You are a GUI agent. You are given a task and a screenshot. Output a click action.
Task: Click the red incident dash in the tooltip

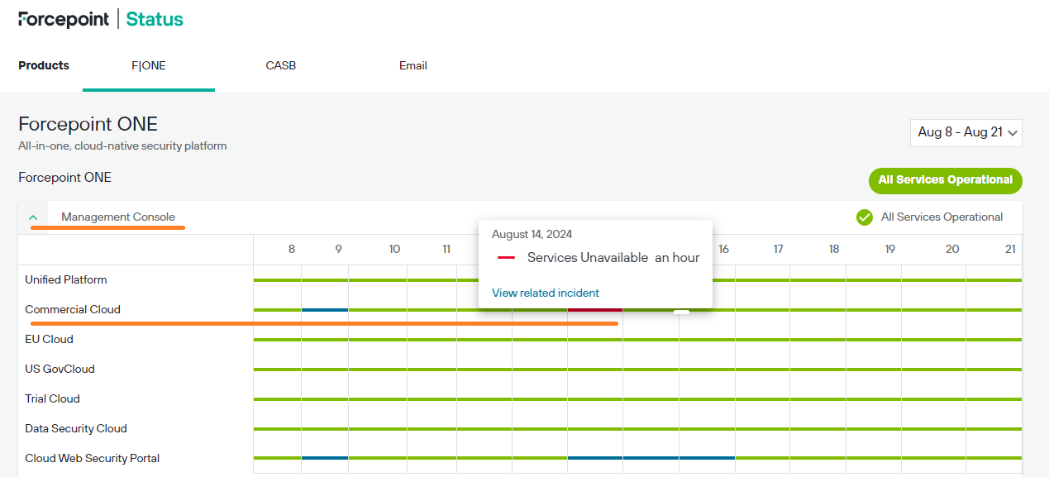(x=505, y=257)
